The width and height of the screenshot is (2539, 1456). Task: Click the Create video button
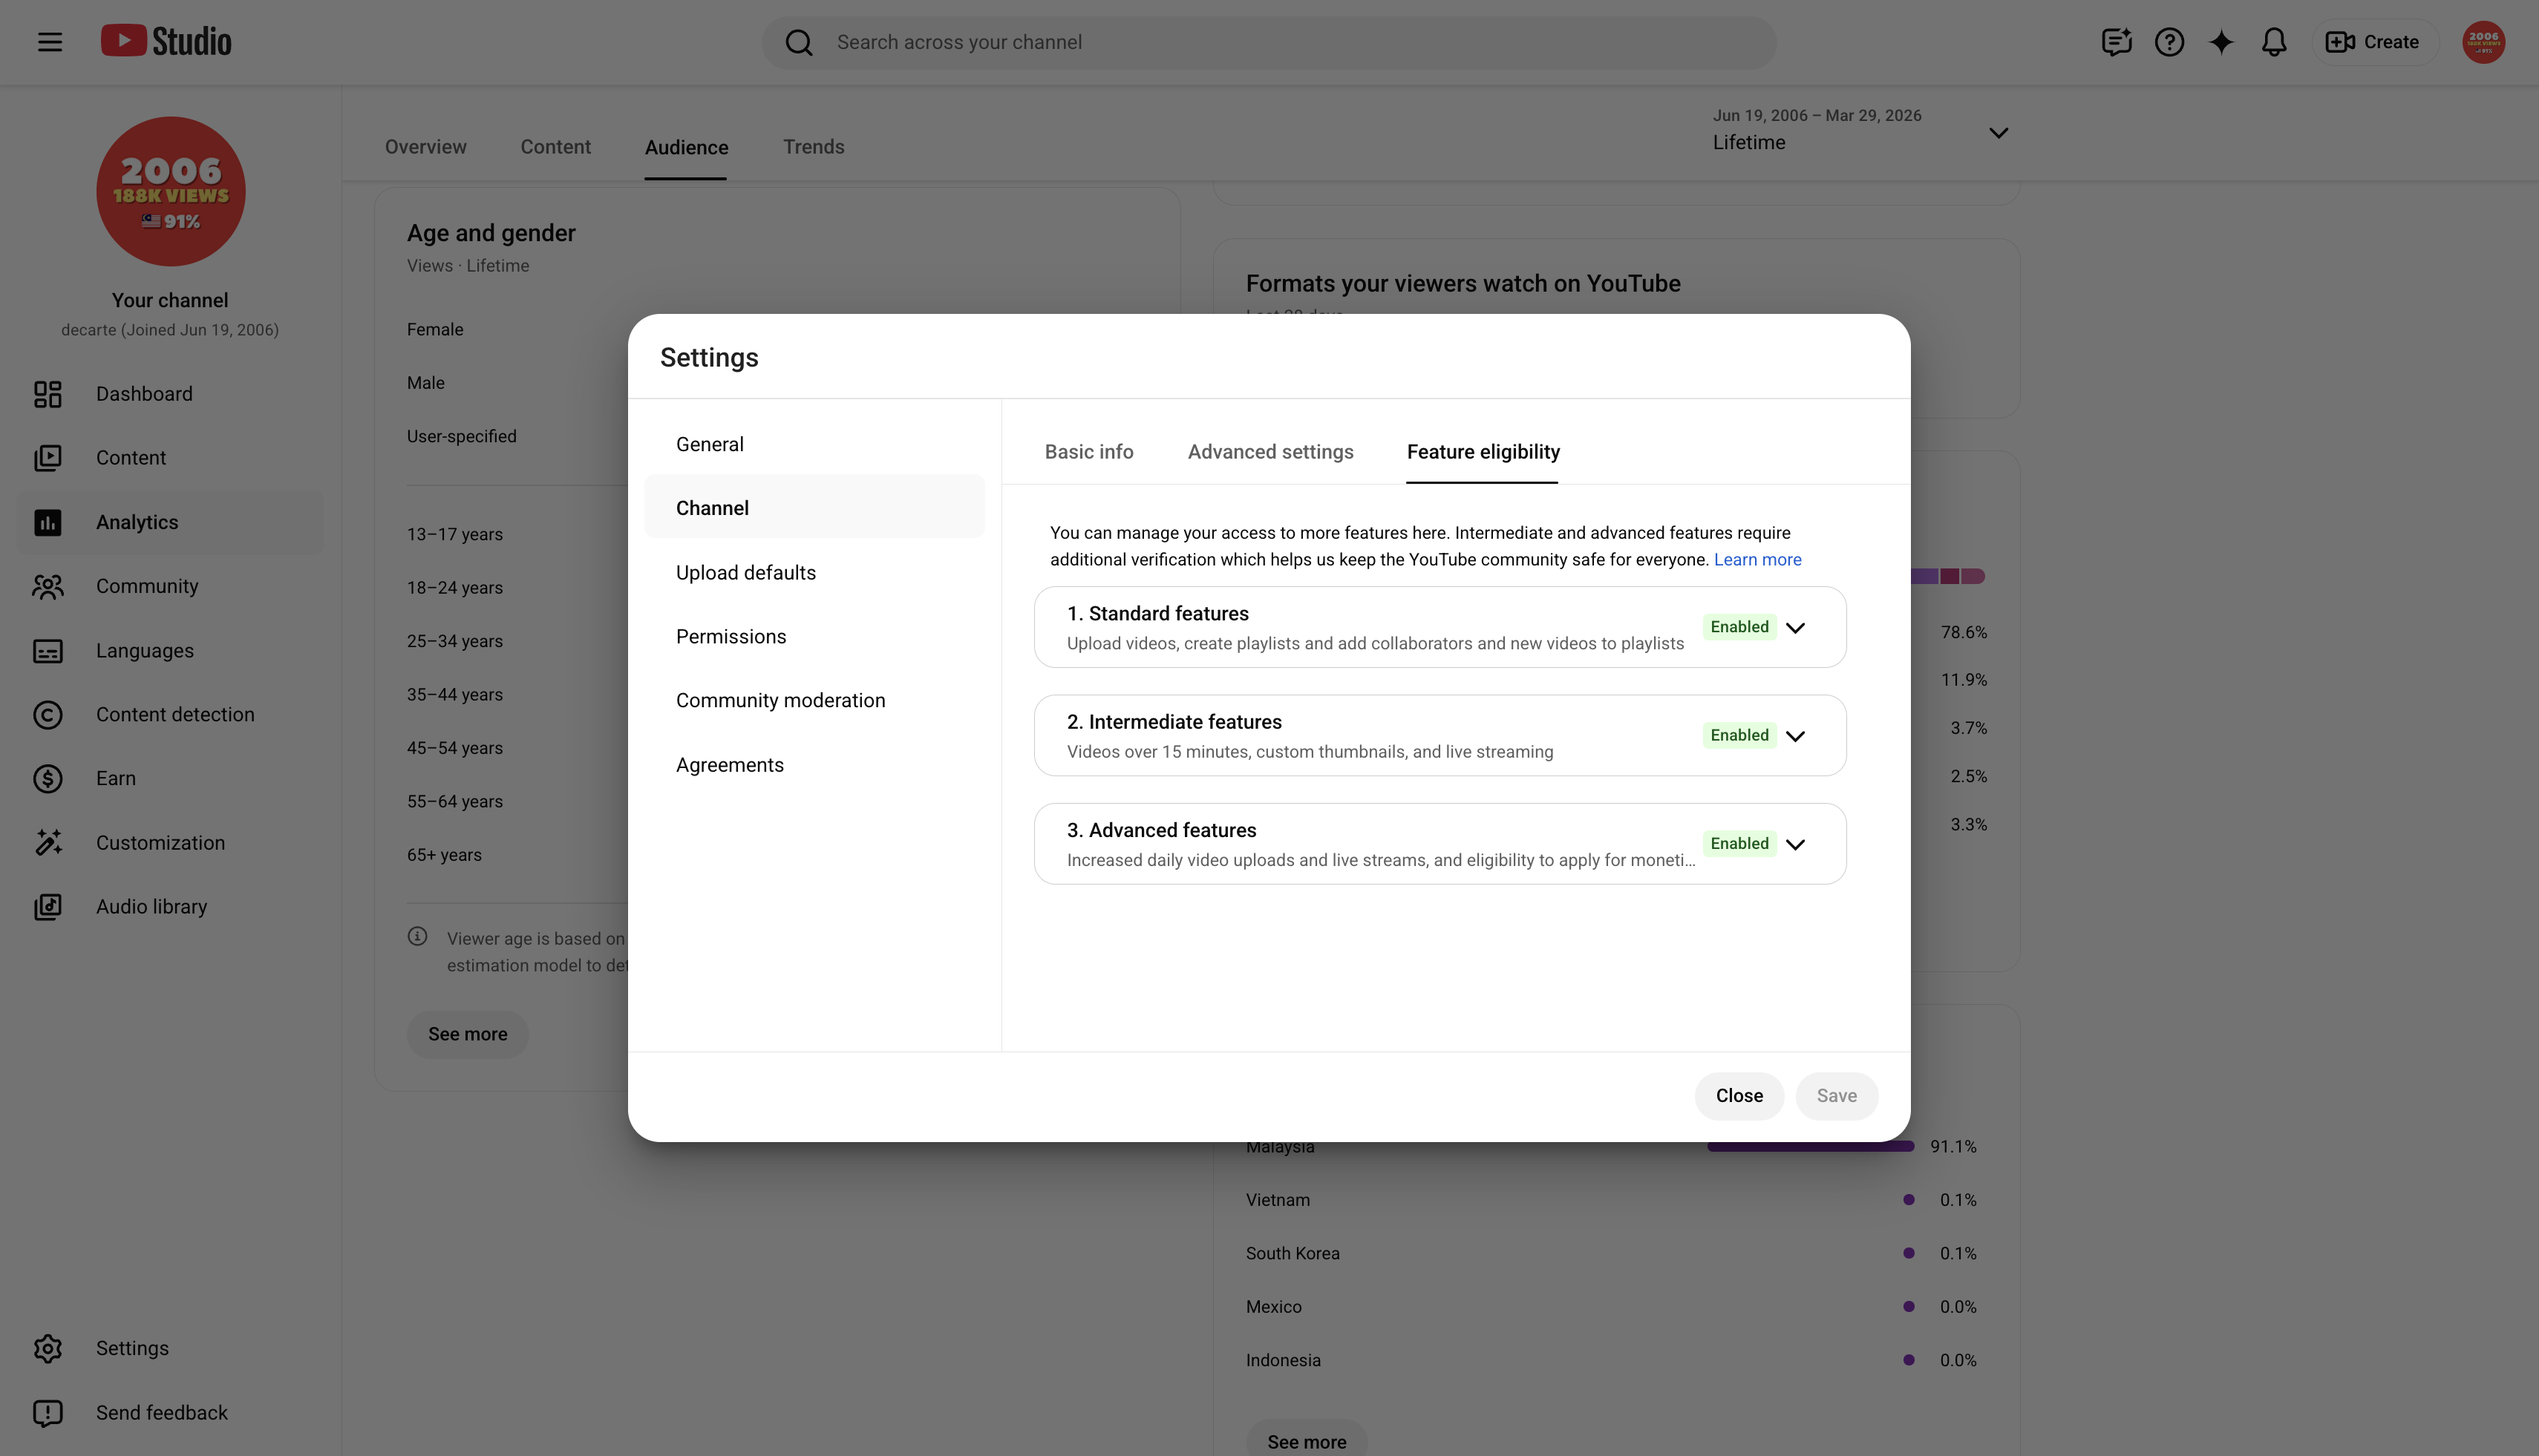pyautogui.click(x=2373, y=42)
